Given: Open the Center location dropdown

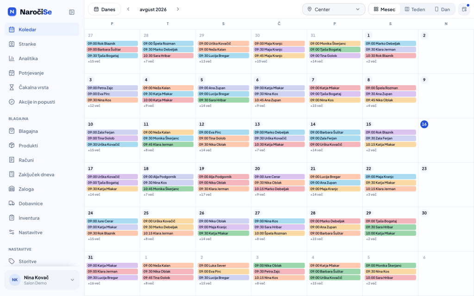Looking at the screenshot, I should point(333,9).
